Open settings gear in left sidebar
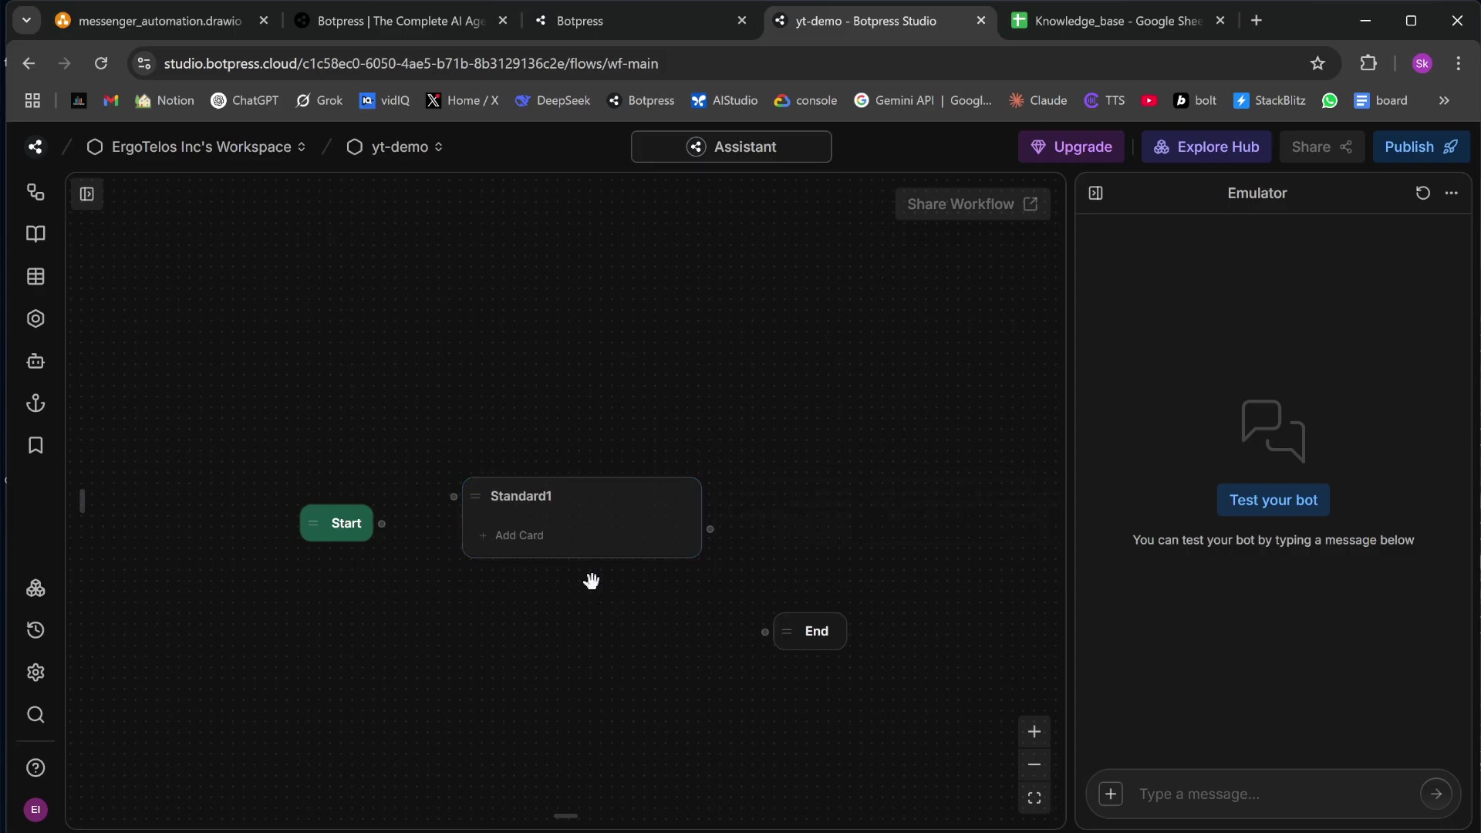This screenshot has width=1481, height=833. click(35, 673)
